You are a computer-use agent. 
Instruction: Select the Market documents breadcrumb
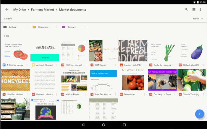tap(72, 10)
